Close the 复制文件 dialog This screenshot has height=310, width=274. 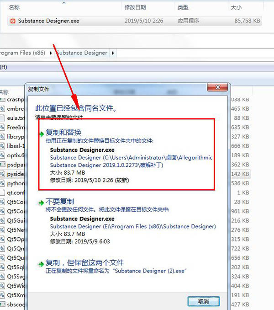tap(218, 87)
